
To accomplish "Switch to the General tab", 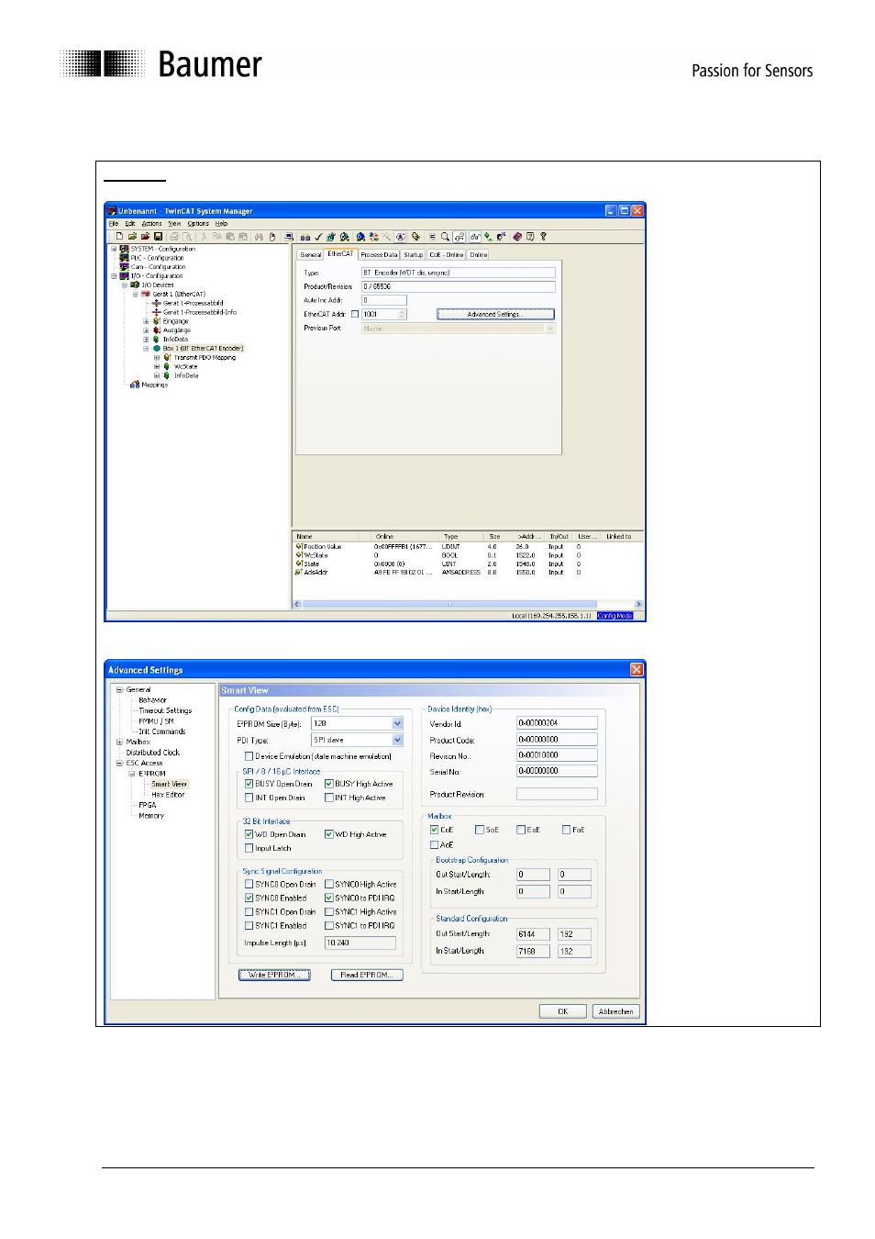I will (x=311, y=255).
